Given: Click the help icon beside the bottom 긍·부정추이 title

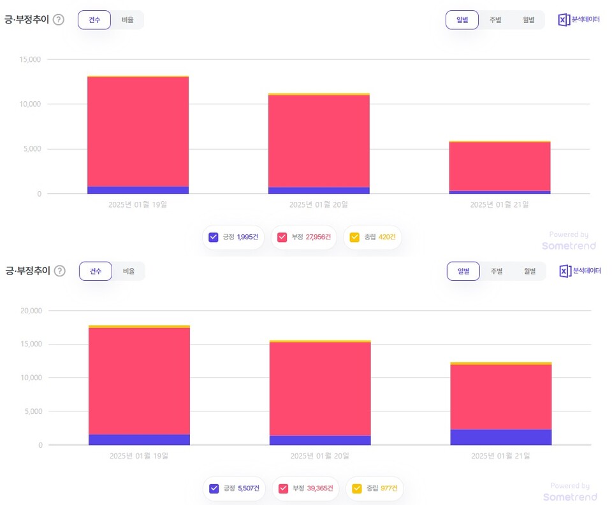Looking at the screenshot, I should pos(59,271).
